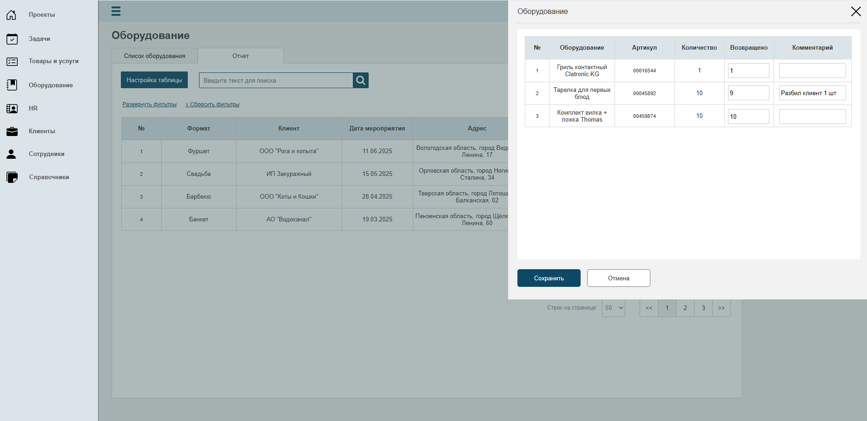Click the comment field for Гриль контактный
This screenshot has width=867, height=421.
point(813,71)
